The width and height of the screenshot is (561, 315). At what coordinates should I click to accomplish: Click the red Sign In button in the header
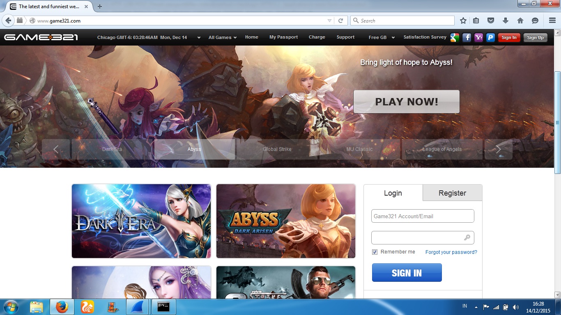(509, 37)
